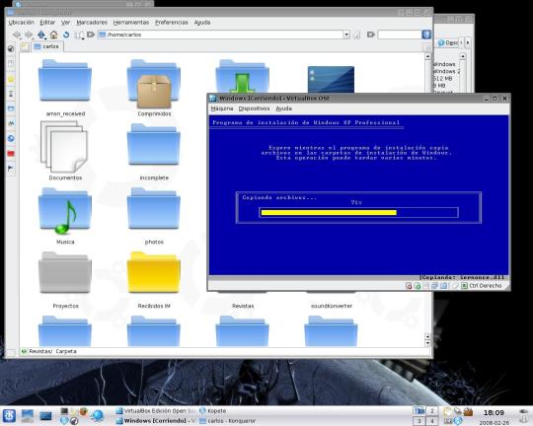The image size is (533, 426).
Task: Switch to the Kopete taskbar entry
Action: pos(213,411)
